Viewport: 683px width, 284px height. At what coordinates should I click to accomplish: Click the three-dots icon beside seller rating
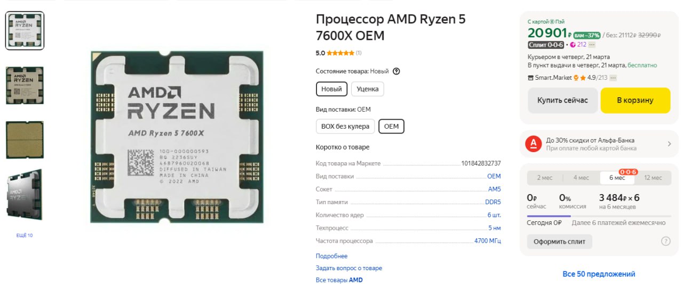click(x=613, y=78)
